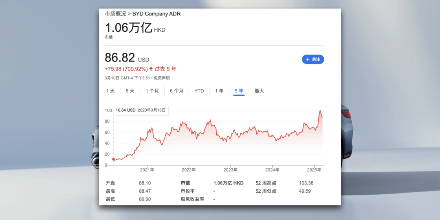The image size is (440, 220).
Task: Click the 52 周低点 value 49.59
Action: [x=305, y=191]
